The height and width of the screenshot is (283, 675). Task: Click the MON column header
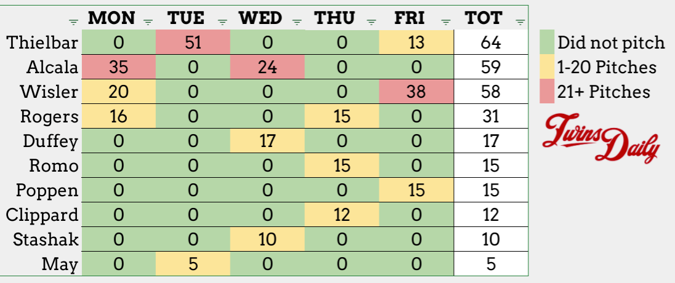point(111,18)
